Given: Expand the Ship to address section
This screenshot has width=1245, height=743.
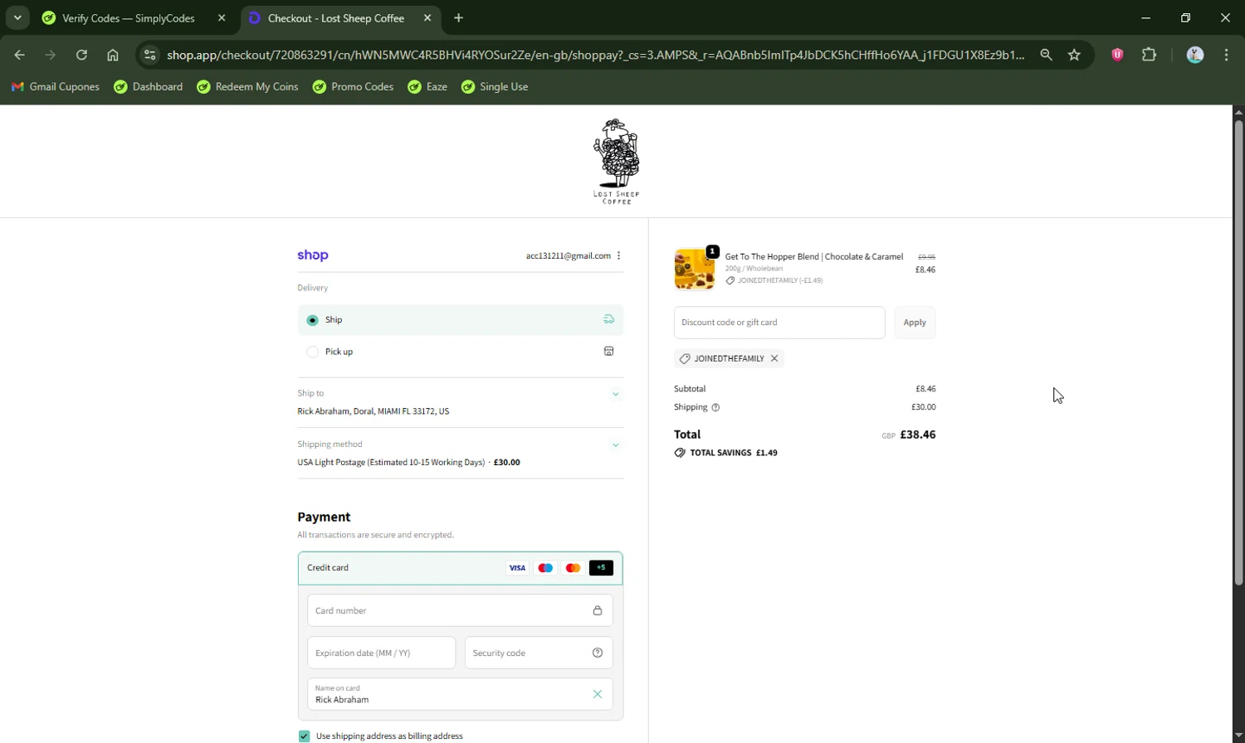Looking at the screenshot, I should (616, 395).
